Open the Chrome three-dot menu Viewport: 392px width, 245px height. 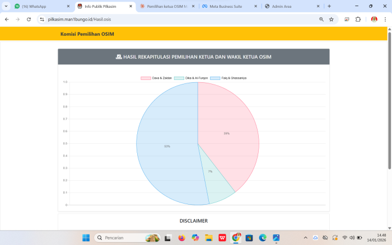click(385, 19)
